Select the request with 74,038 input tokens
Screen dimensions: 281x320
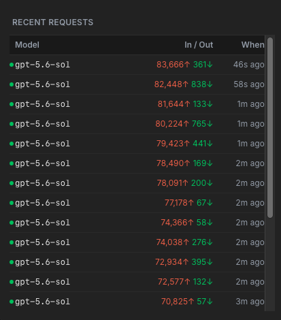pyautogui.click(x=137, y=242)
